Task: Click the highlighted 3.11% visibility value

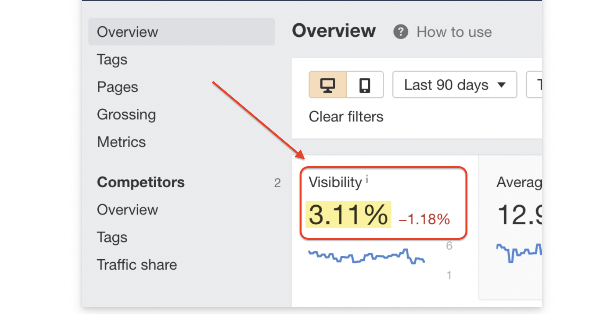Action: [348, 215]
